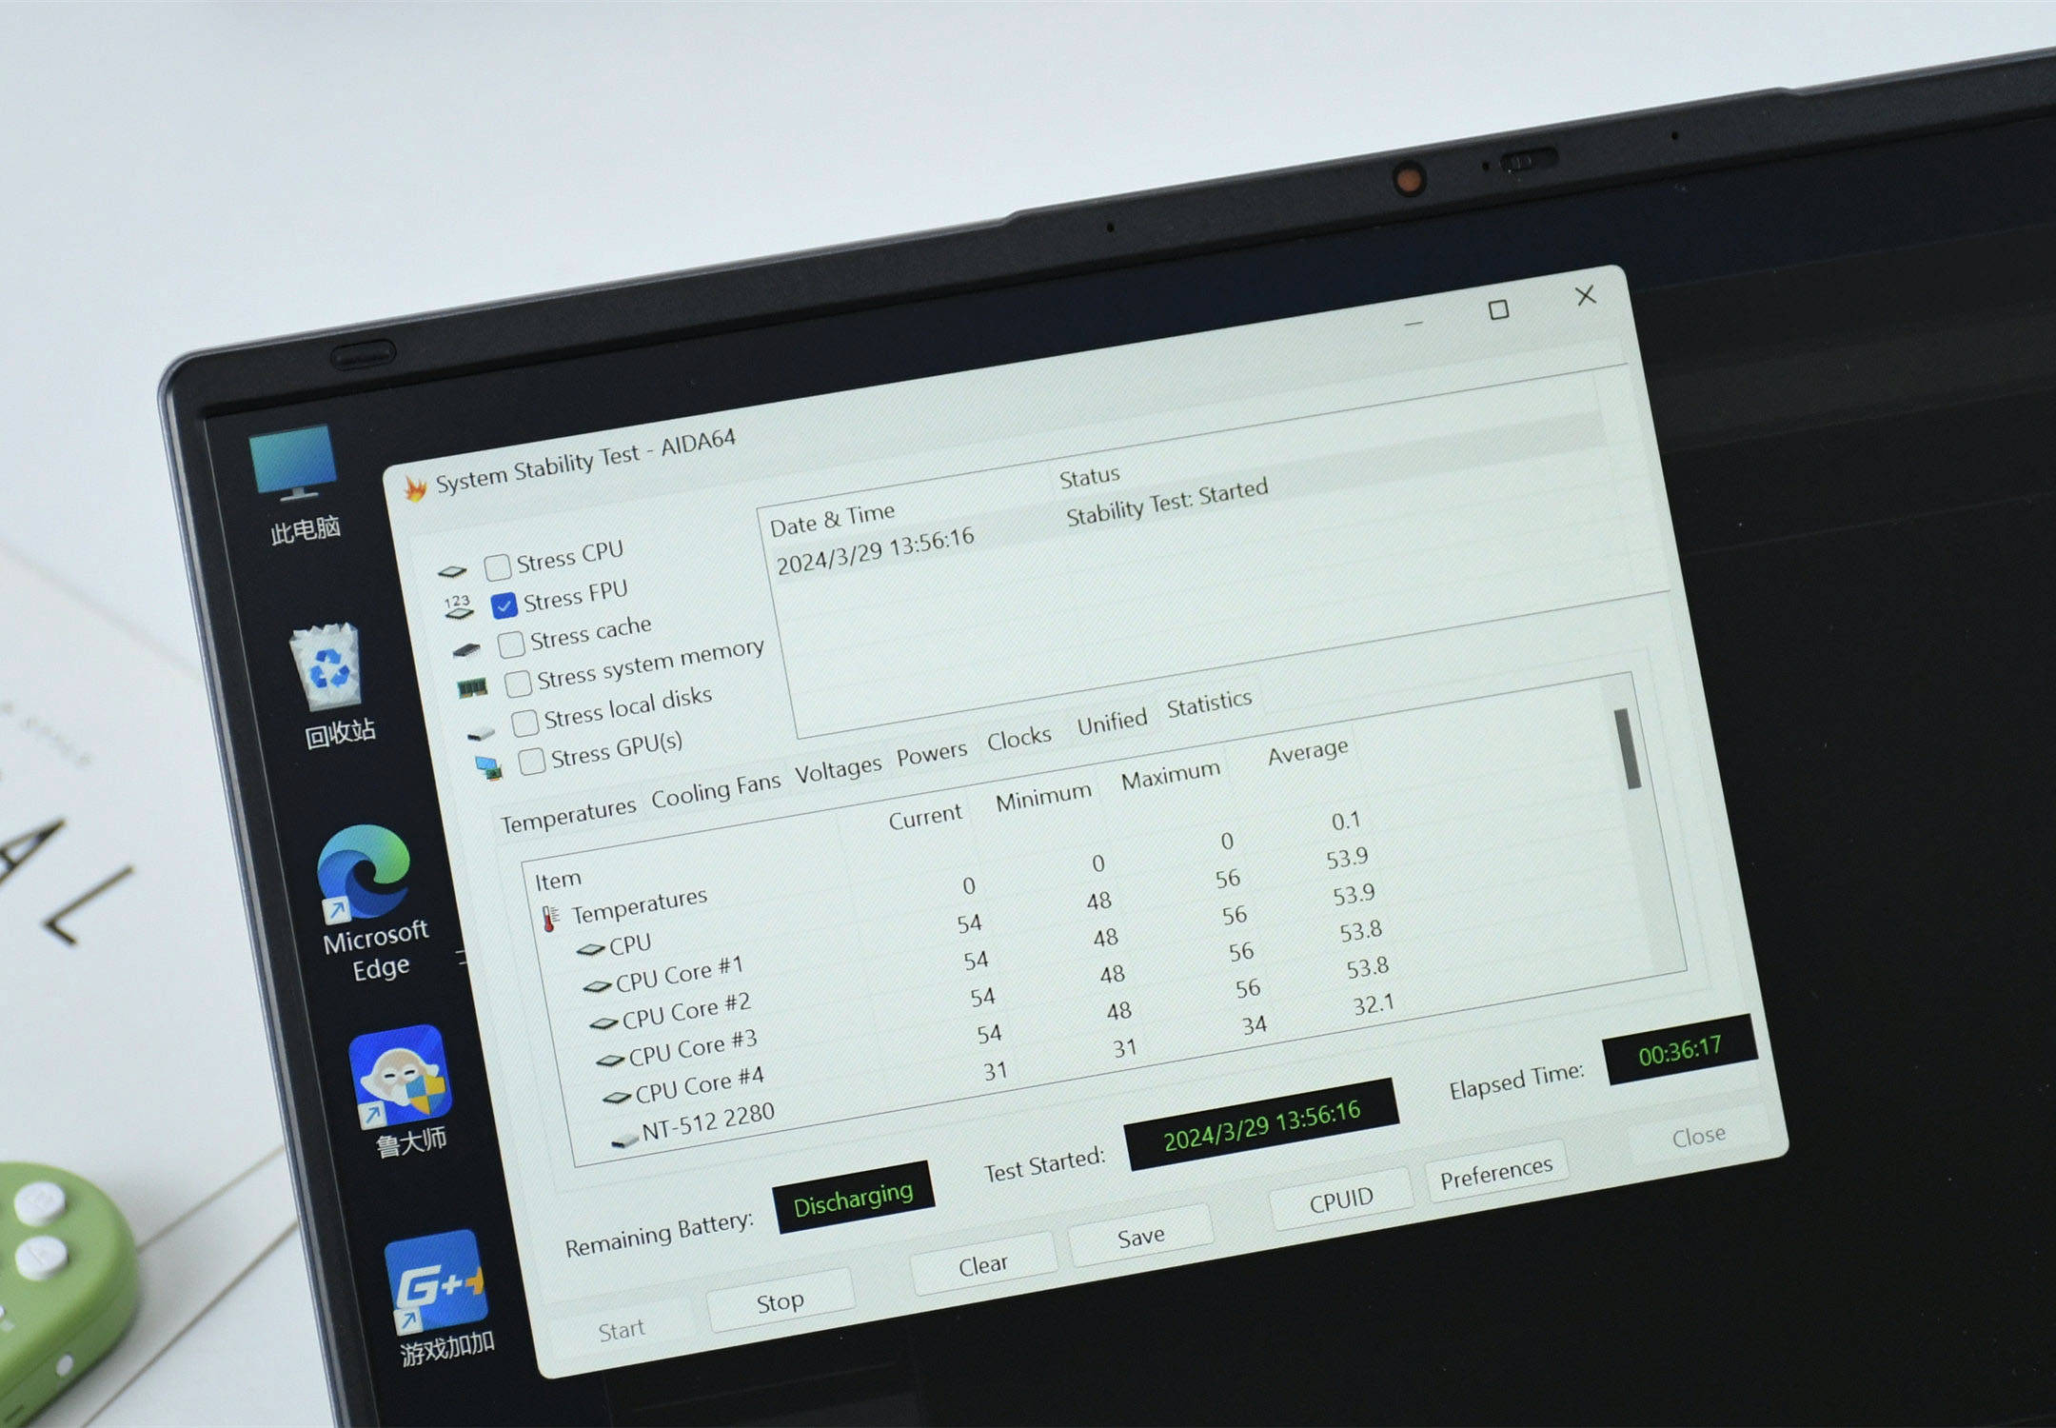Click the chip icon of CPU Core #3
The image size is (2056, 1428).
610,1060
